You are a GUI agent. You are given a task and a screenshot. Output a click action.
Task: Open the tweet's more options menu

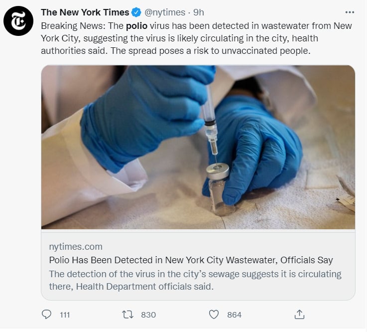coord(351,12)
